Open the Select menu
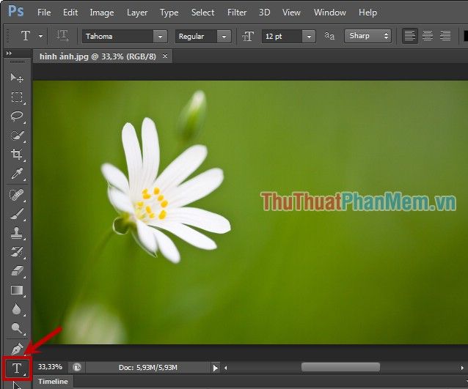The image size is (468, 389). tap(202, 12)
